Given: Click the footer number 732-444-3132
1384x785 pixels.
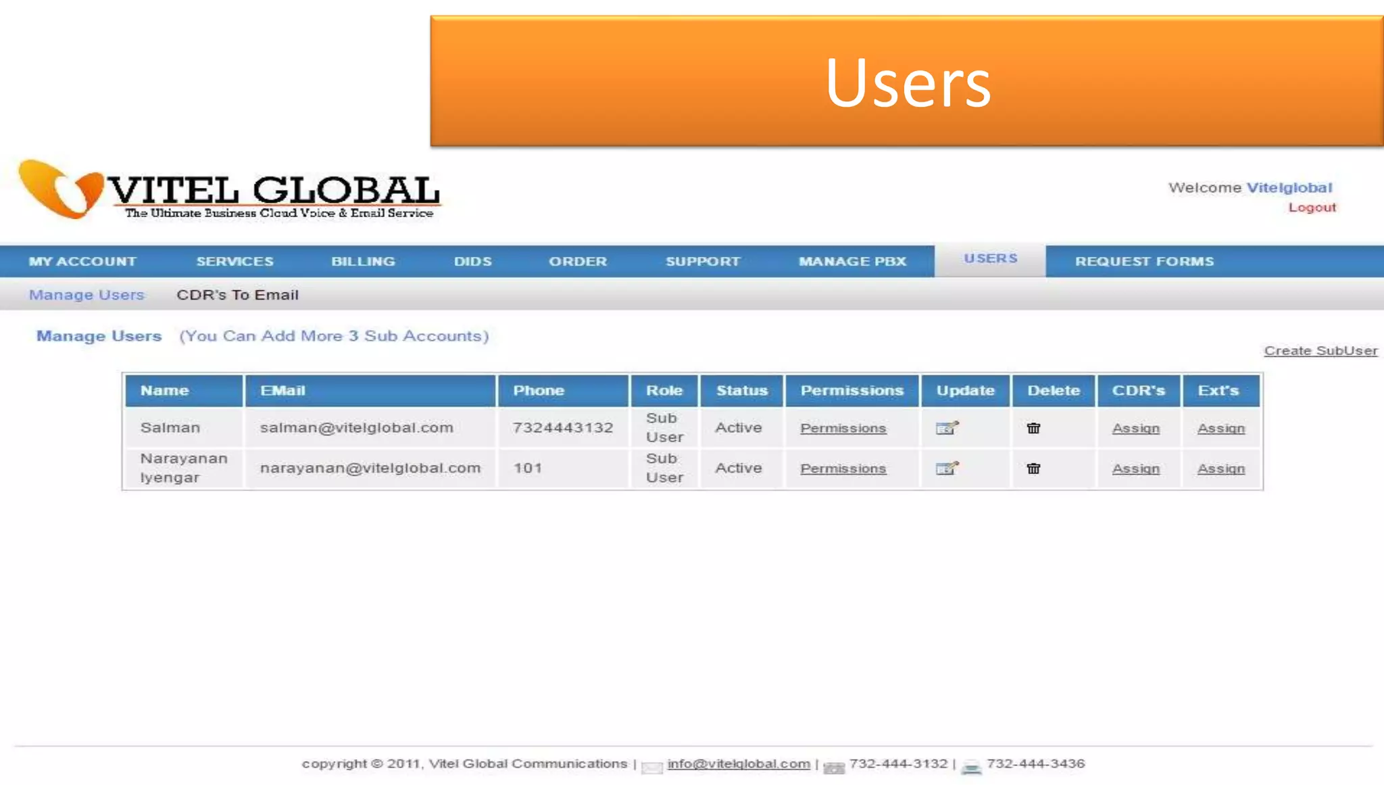Looking at the screenshot, I should click(898, 763).
